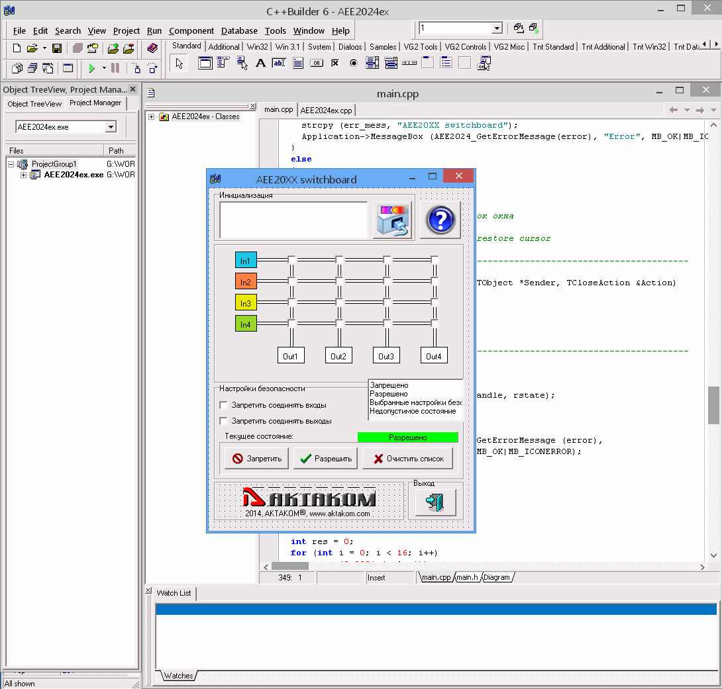The image size is (722, 689).
Task: Check 'Запретить соединять входы' checkbox
Action: pyautogui.click(x=224, y=405)
